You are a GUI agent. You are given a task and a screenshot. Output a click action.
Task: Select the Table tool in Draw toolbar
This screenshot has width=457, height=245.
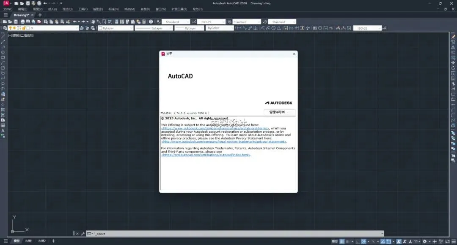(x=3, y=125)
